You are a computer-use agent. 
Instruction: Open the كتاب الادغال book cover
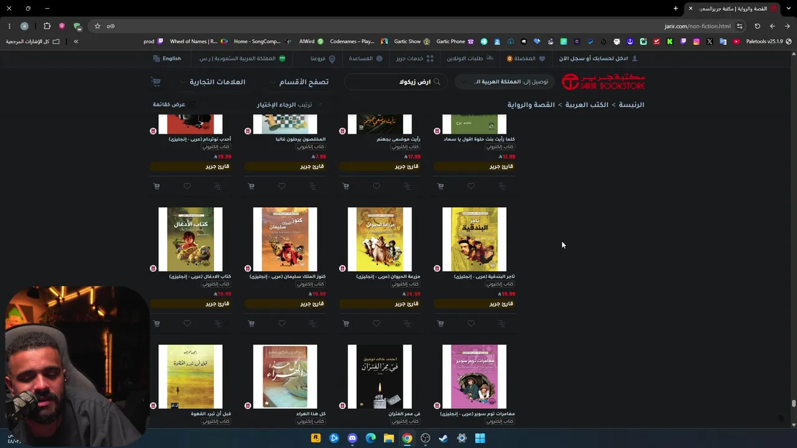(191, 239)
